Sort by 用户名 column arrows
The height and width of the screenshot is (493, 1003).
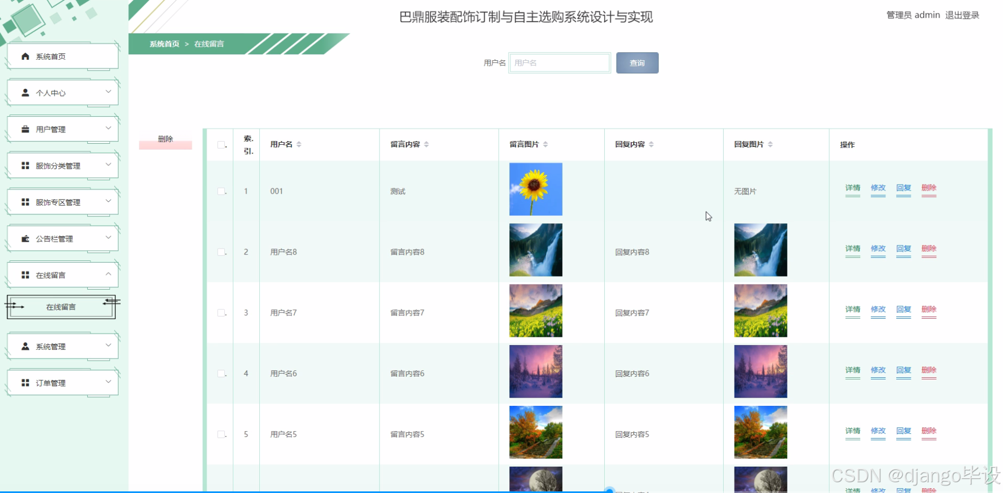pyautogui.click(x=299, y=144)
